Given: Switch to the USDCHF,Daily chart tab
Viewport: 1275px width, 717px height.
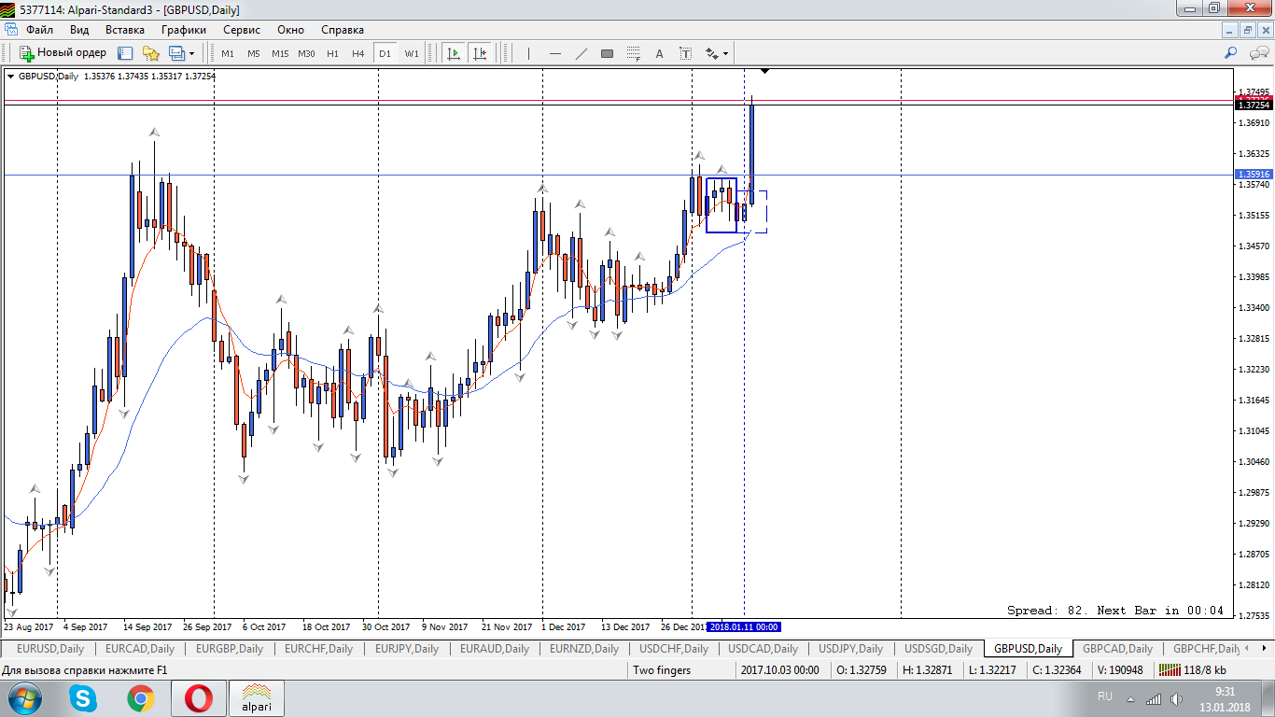Looking at the screenshot, I should coord(674,648).
